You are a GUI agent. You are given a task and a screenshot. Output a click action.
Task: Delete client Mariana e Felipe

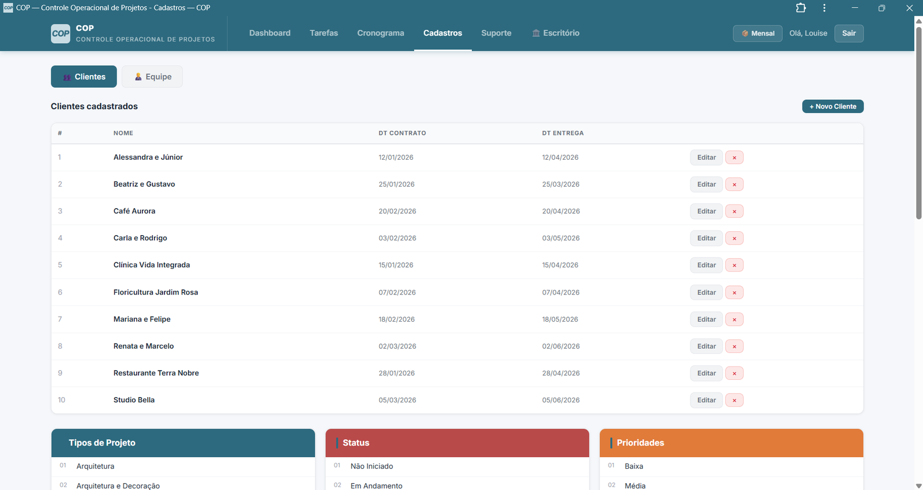tap(734, 319)
